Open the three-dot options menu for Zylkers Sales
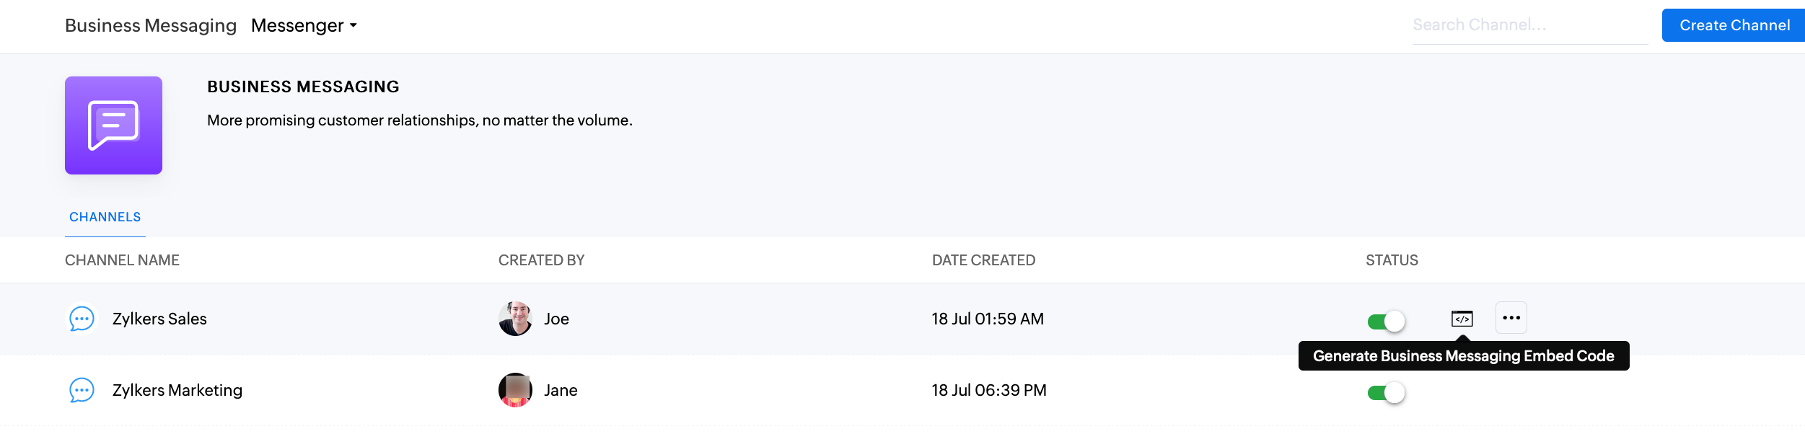The width and height of the screenshot is (1805, 447). coord(1511,317)
